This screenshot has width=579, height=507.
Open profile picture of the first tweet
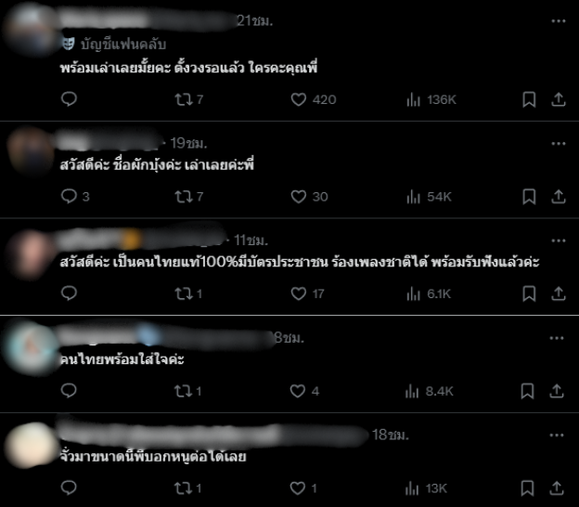31,30
